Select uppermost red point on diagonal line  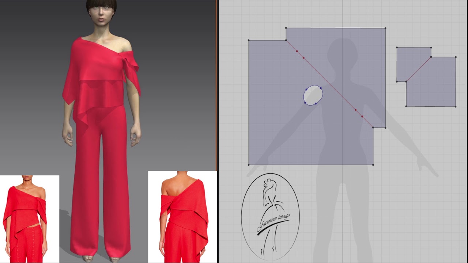point(297,51)
